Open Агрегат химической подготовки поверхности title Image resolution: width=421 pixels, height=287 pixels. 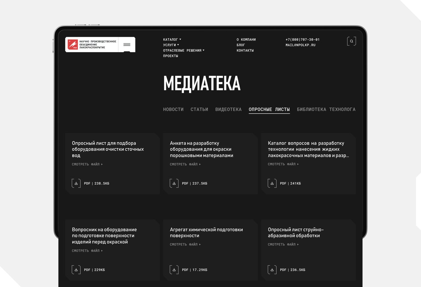[x=206, y=233]
